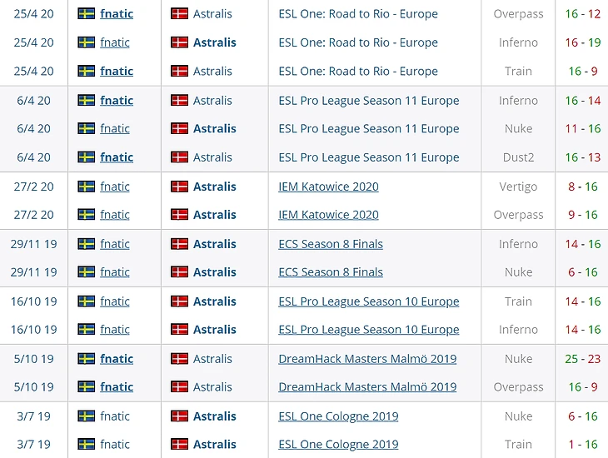The height and width of the screenshot is (458, 608).
Task: Click Denmark flag in the 25 - 23 Nuke row
Action: tap(179, 359)
